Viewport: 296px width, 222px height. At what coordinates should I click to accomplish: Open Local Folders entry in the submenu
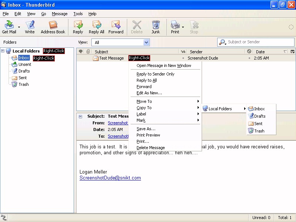click(224, 108)
